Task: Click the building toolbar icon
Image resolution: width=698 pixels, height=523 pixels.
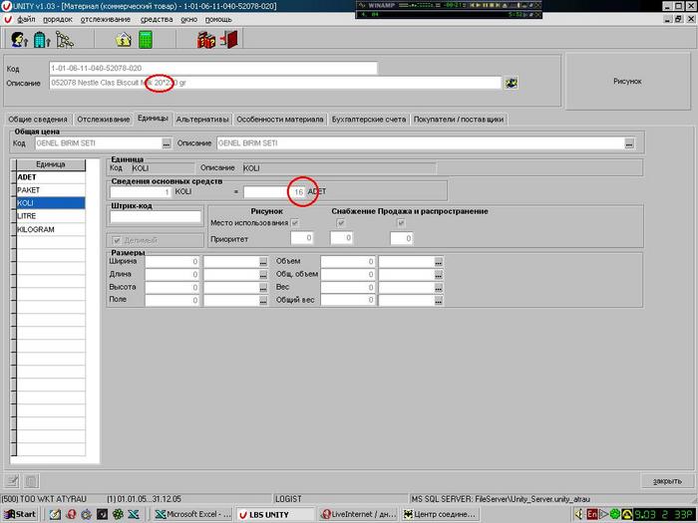Action: pos(41,40)
